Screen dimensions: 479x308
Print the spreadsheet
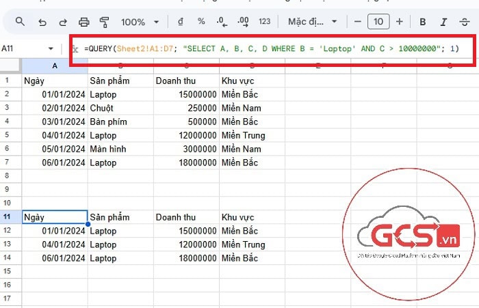[x=84, y=22]
